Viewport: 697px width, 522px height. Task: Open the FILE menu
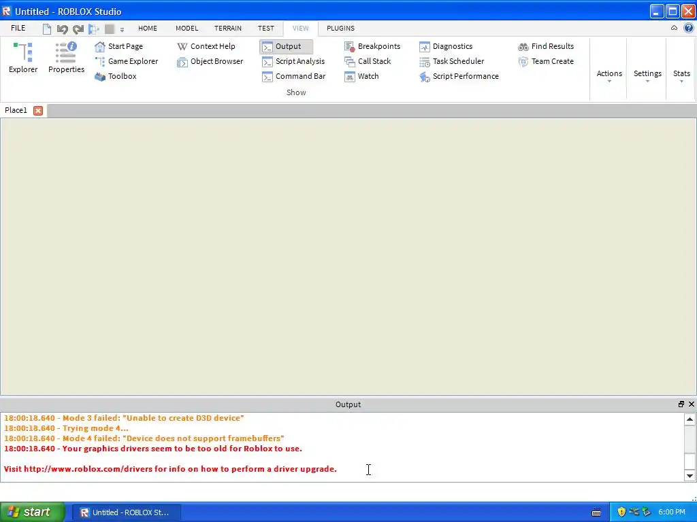(x=18, y=28)
